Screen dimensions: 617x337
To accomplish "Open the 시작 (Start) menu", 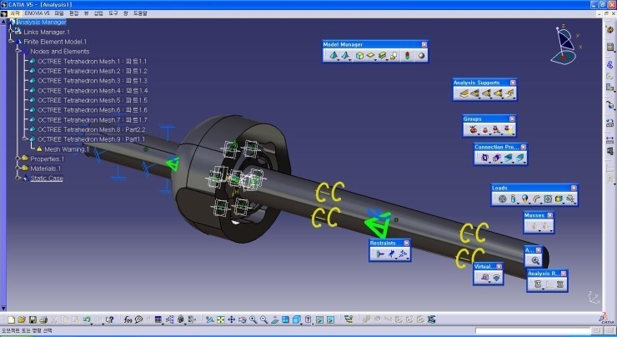I will point(14,13).
